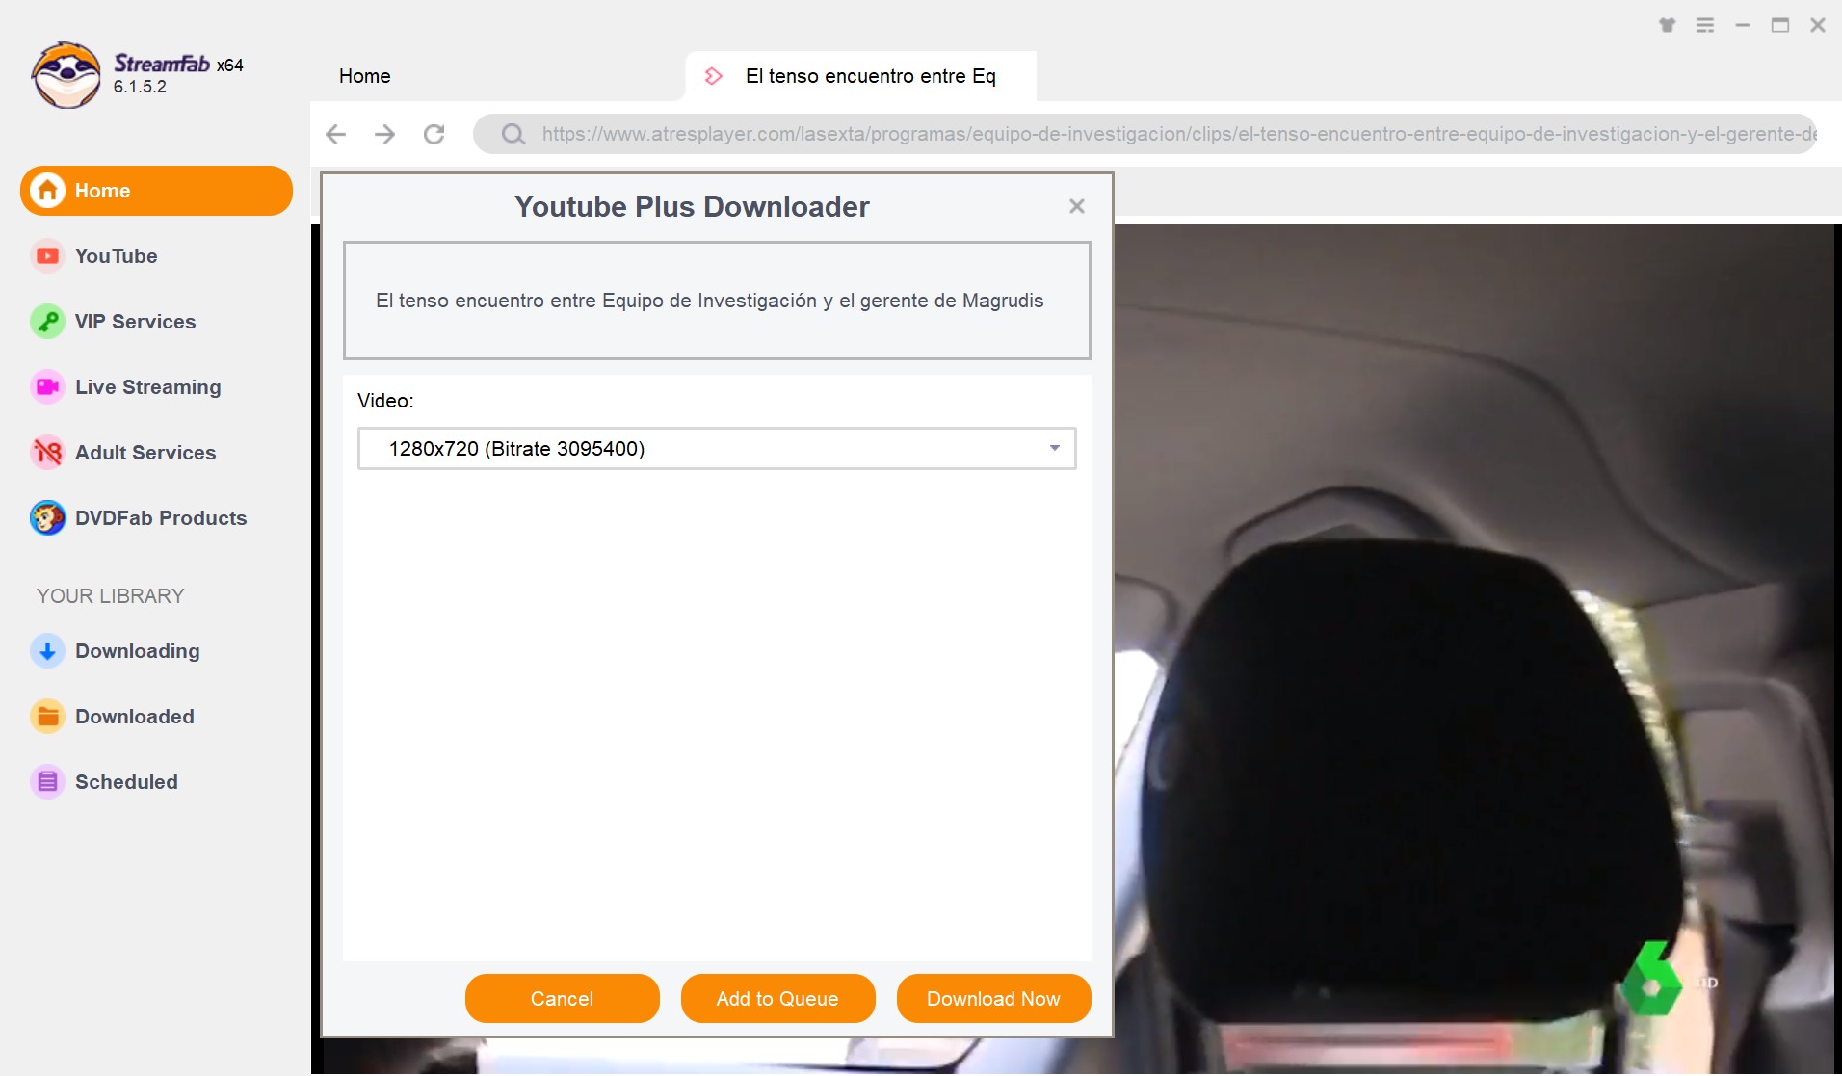Screen dimensions: 1842x1076
Task: Open the YouTube section
Action: click(116, 256)
